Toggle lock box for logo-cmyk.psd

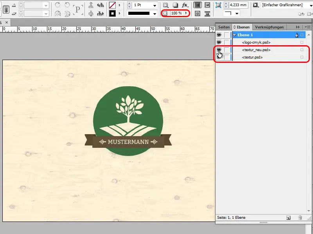[x=227, y=43]
